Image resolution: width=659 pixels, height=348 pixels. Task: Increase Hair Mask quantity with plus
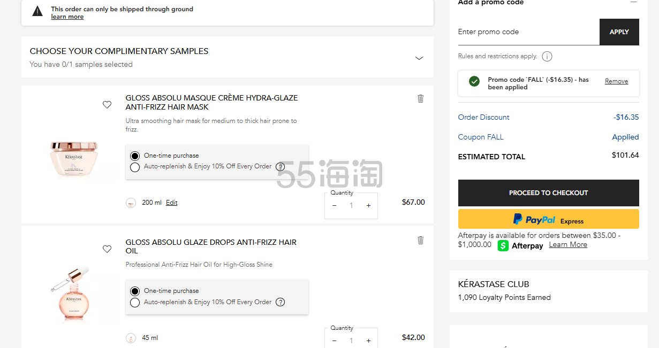coord(368,206)
